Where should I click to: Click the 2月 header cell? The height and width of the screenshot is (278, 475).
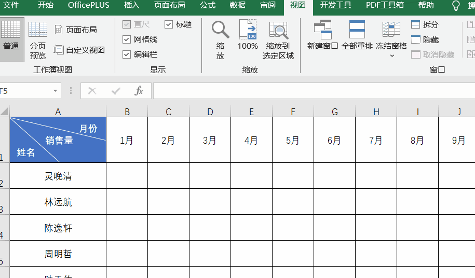coord(168,140)
